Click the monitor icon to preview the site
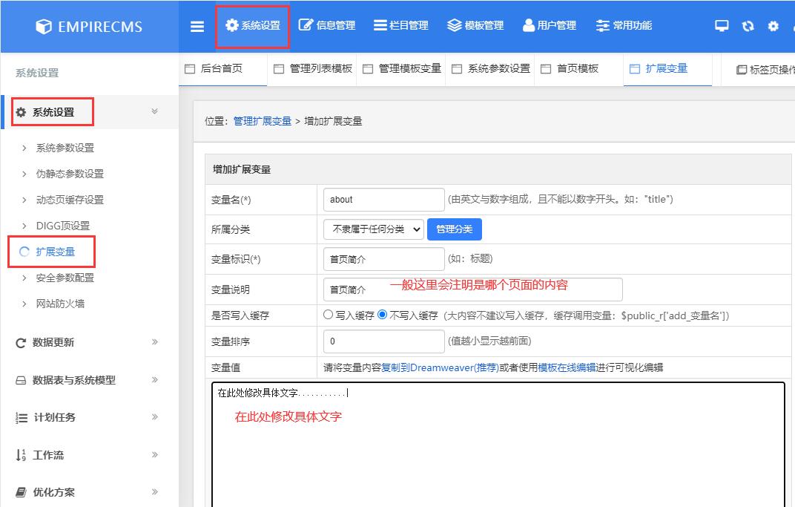Screen dimensions: 795x507 tap(722, 24)
